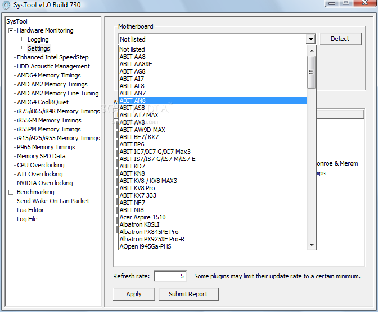Open AMD AM2 Memory Timings page
This screenshot has width=378, height=312.
(x=52, y=84)
